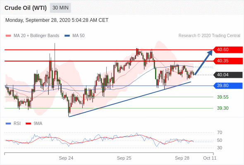The height and width of the screenshot is (165, 244).
Task: Click the Sep 25 date axis label
Action: pyautogui.click(x=124, y=158)
